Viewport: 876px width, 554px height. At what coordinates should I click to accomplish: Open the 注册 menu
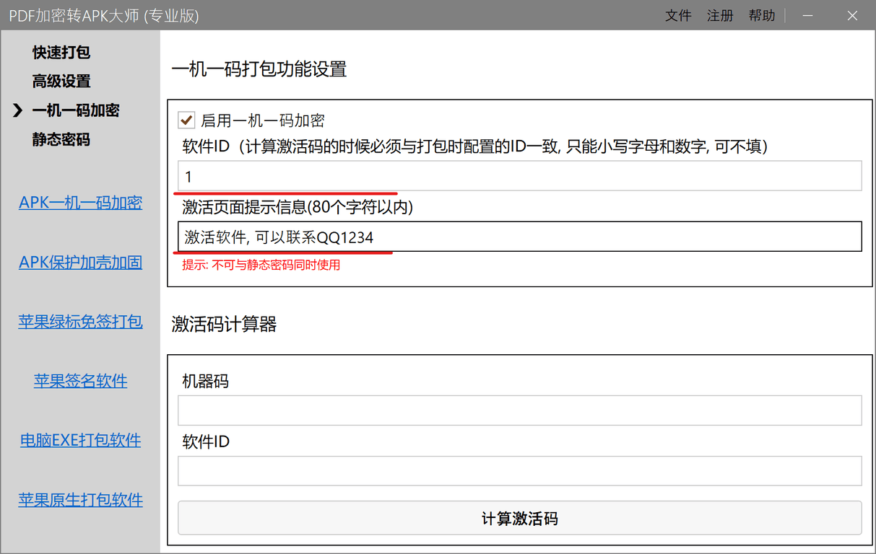[720, 15]
